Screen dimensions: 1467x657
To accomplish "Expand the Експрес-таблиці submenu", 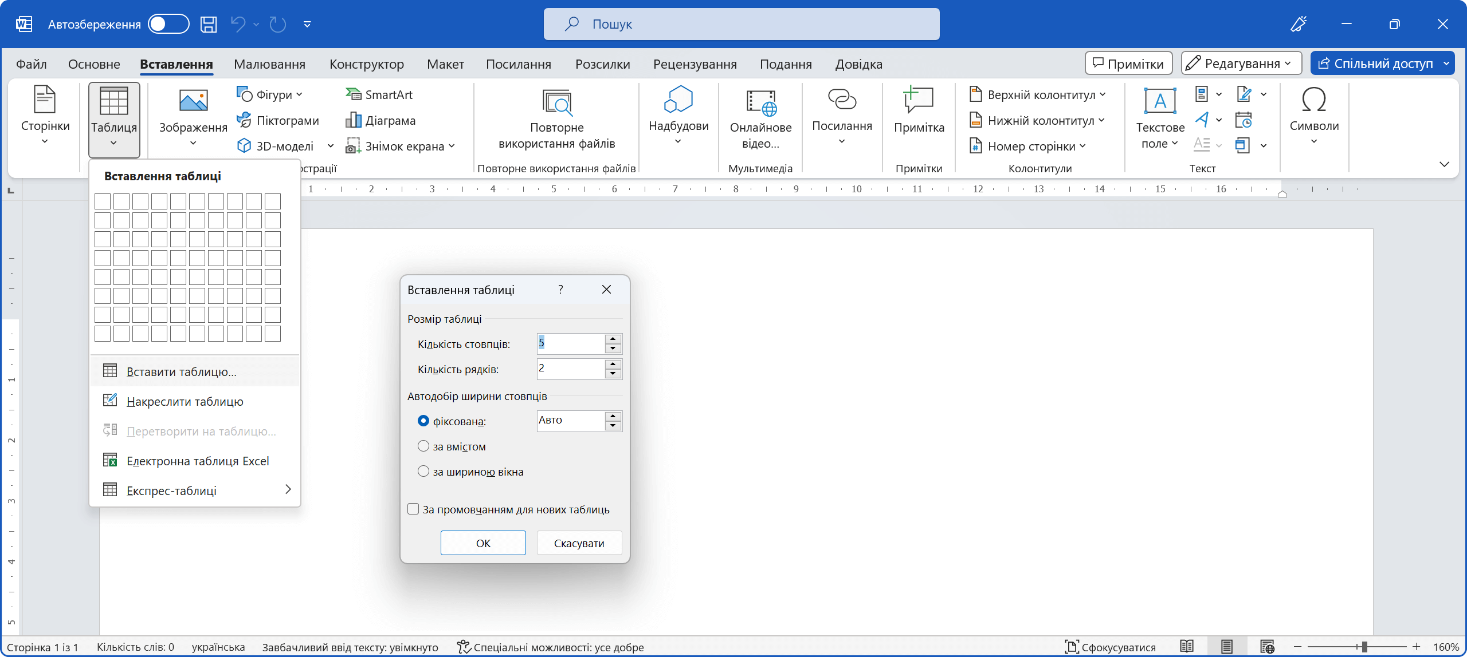I will click(195, 490).
